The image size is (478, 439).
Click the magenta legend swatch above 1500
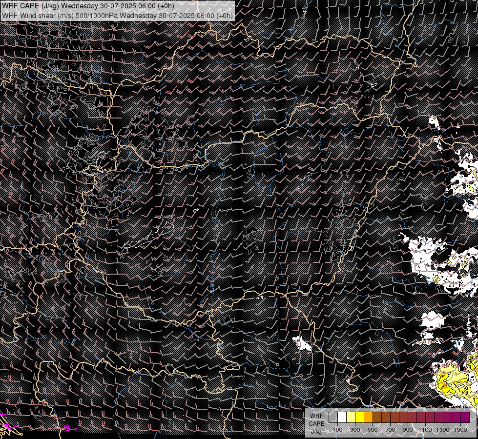pos(465,417)
